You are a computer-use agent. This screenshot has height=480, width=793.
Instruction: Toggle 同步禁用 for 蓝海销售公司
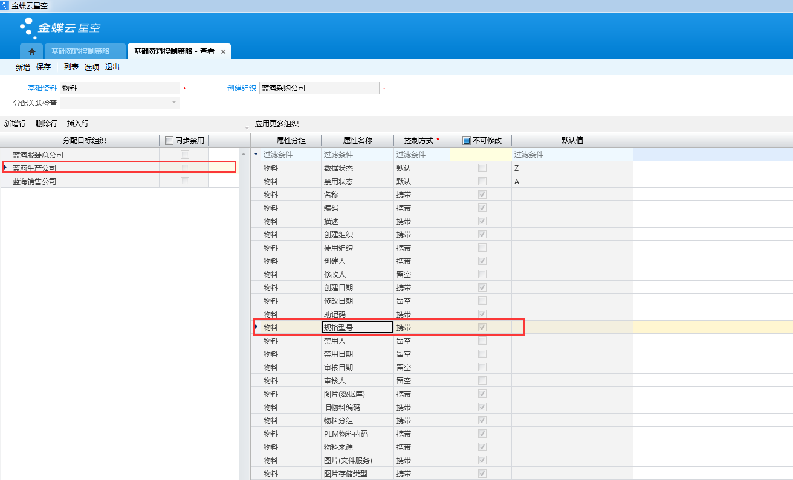pyautogui.click(x=184, y=181)
